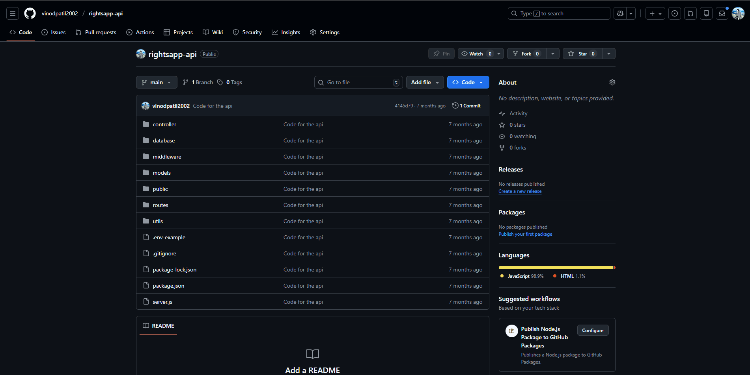The width and height of the screenshot is (750, 375).
Task: Click the profile avatar menu
Action: click(x=737, y=13)
